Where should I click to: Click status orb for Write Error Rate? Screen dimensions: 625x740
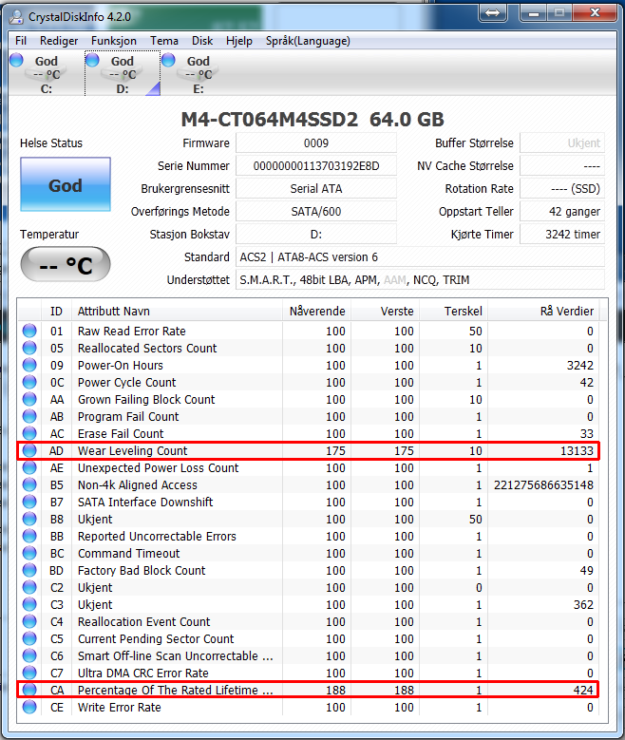click(x=29, y=707)
